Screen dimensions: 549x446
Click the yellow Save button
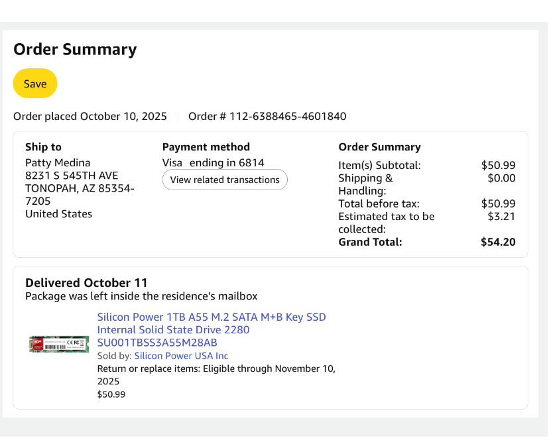(35, 84)
